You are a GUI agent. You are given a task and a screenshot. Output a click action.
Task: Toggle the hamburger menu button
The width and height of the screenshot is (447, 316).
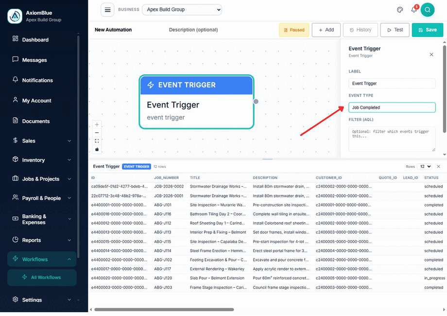(x=107, y=10)
